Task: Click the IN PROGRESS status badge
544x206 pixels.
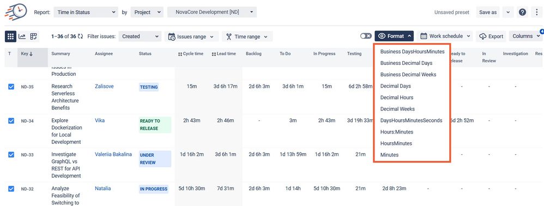Action: click(x=154, y=189)
